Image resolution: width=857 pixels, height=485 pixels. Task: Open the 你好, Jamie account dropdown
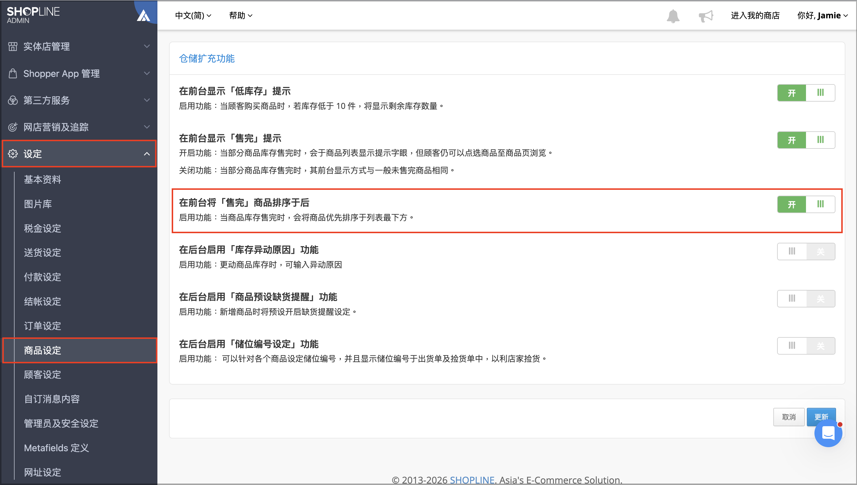pos(823,16)
